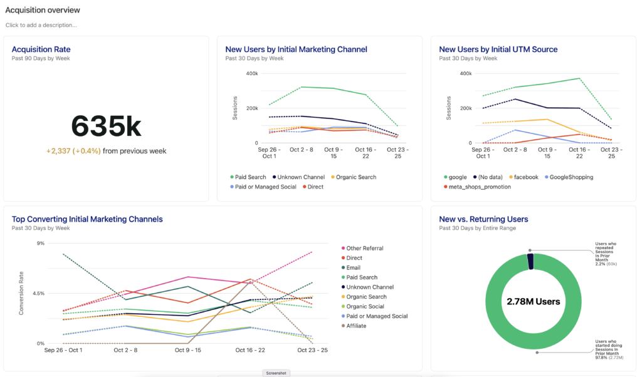Open the Acquisition Rate report card
The image size is (642, 377).
point(41,49)
